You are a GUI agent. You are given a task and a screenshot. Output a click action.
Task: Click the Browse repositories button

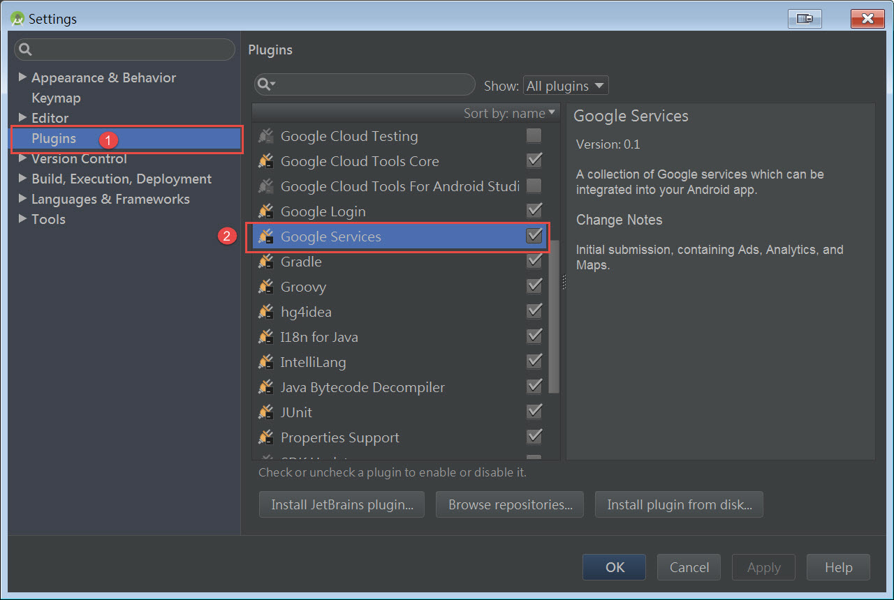coord(510,504)
